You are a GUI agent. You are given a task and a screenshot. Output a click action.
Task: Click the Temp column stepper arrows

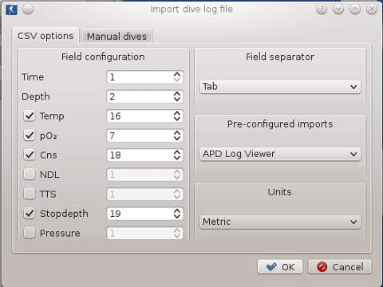(x=177, y=116)
